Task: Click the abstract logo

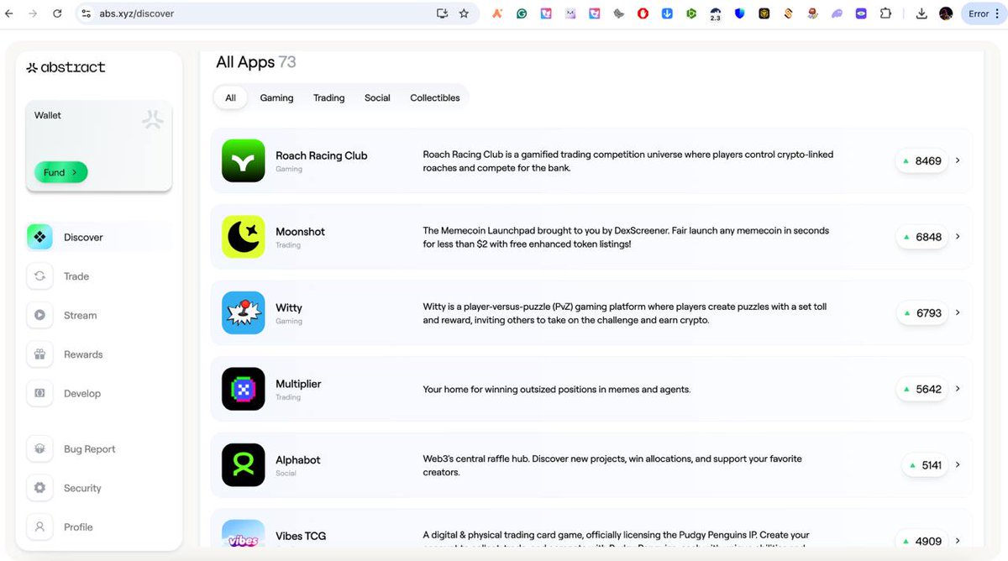Action: coord(66,67)
